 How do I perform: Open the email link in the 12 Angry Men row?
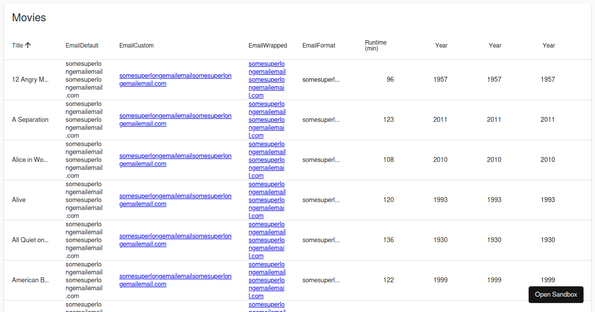pos(175,79)
